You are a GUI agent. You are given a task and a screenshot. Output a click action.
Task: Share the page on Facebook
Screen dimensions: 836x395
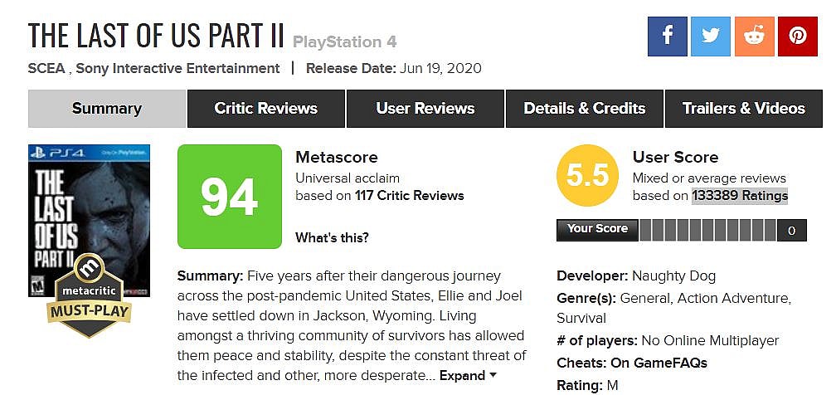[667, 36]
